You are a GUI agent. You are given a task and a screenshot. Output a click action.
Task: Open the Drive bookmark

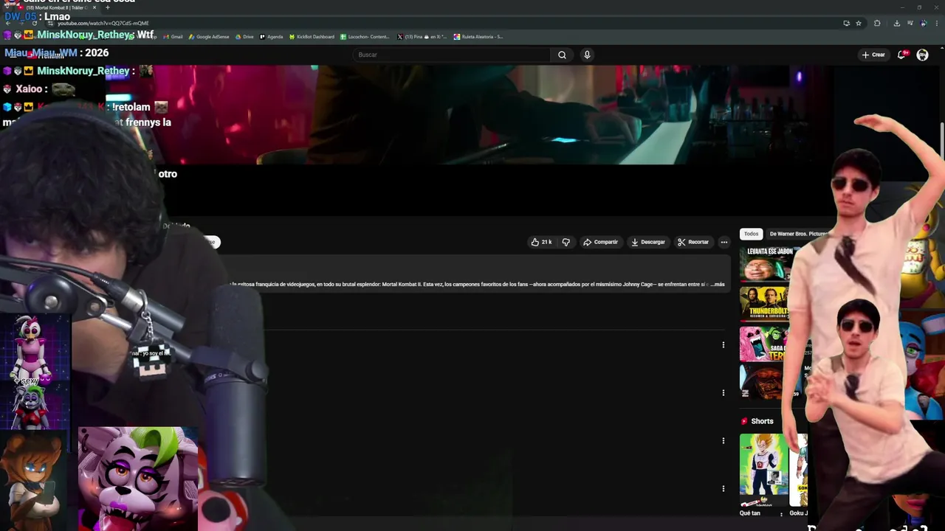[245, 37]
